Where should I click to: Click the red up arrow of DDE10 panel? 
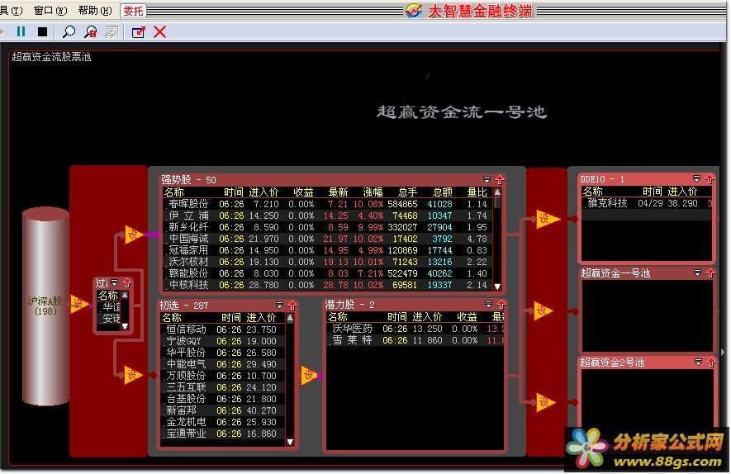(710, 179)
